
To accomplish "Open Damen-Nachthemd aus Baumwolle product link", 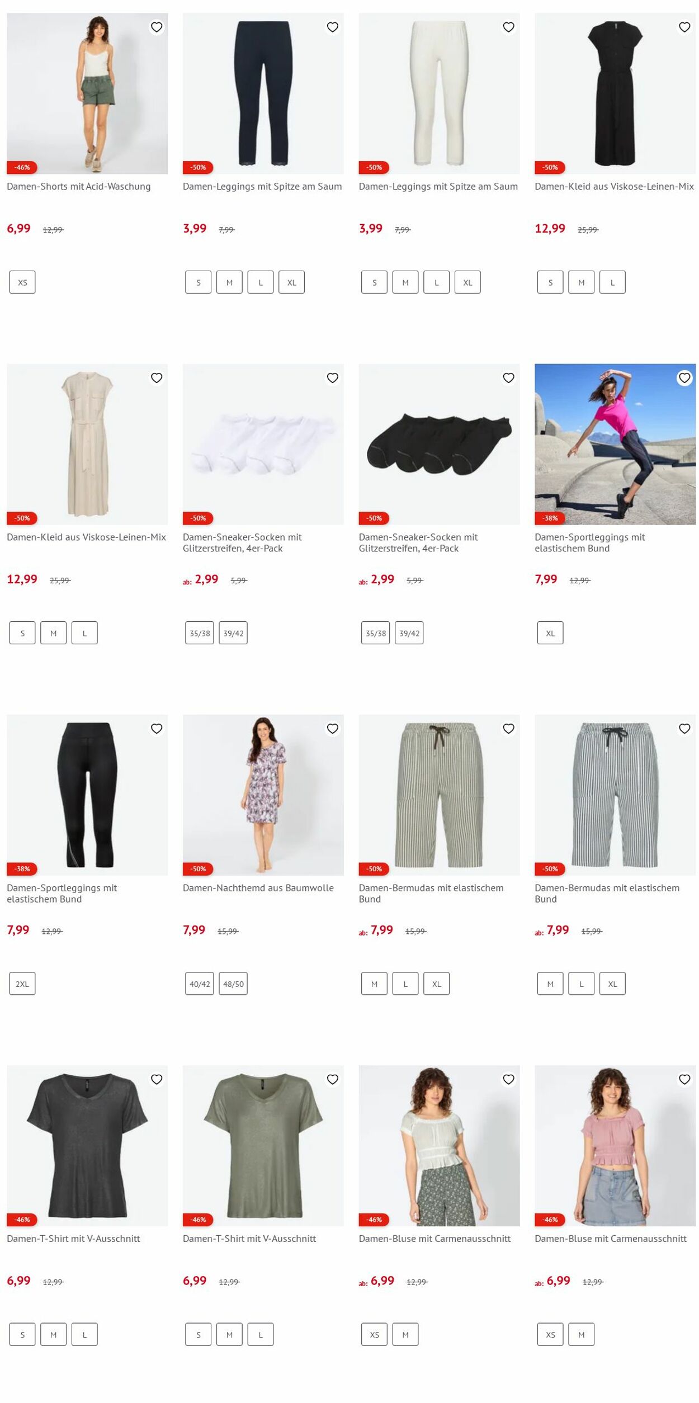I will coord(258,887).
